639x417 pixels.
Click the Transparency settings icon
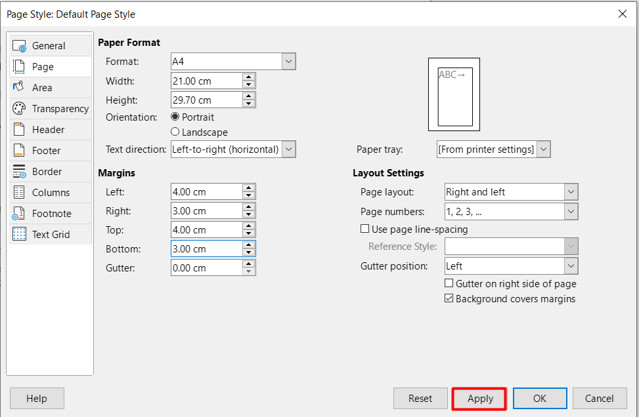[x=20, y=108]
